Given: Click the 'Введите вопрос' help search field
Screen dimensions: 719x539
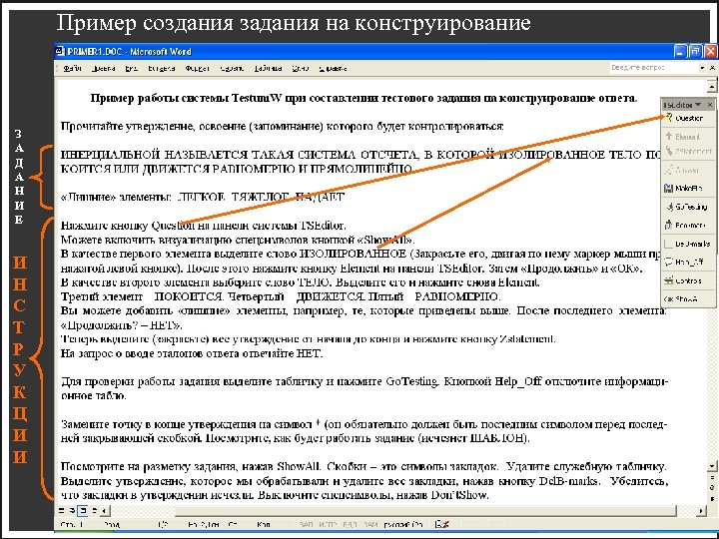Looking at the screenshot, I should 653,68.
